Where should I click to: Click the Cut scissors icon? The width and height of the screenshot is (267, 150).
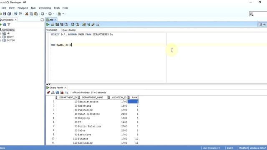pyautogui.click(x=27, y=14)
